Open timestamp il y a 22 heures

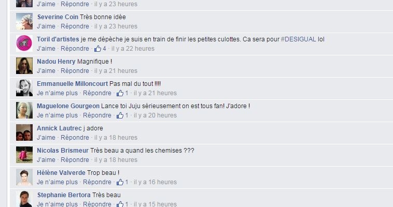(x=133, y=49)
